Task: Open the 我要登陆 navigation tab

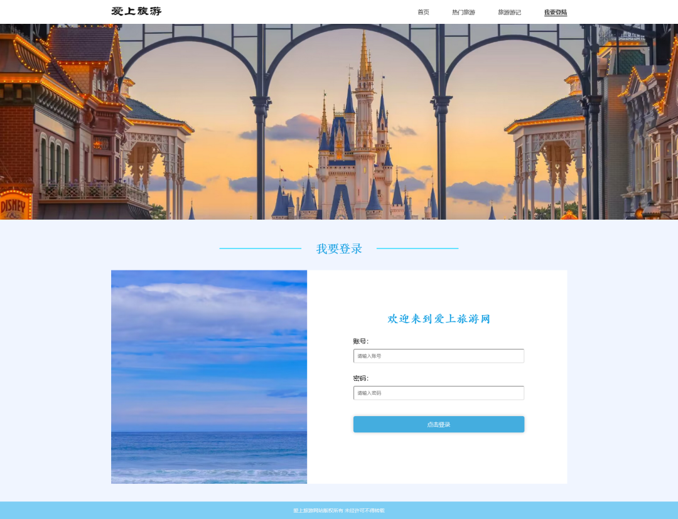Action: coord(555,12)
